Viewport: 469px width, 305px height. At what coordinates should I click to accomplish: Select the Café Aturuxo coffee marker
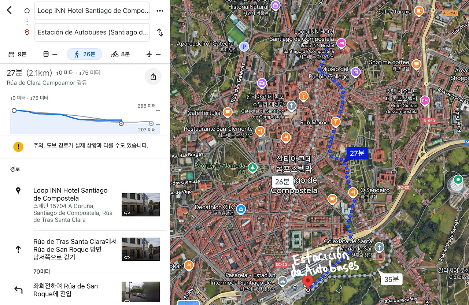coord(419,12)
